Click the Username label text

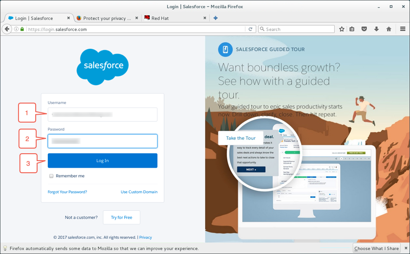57,103
